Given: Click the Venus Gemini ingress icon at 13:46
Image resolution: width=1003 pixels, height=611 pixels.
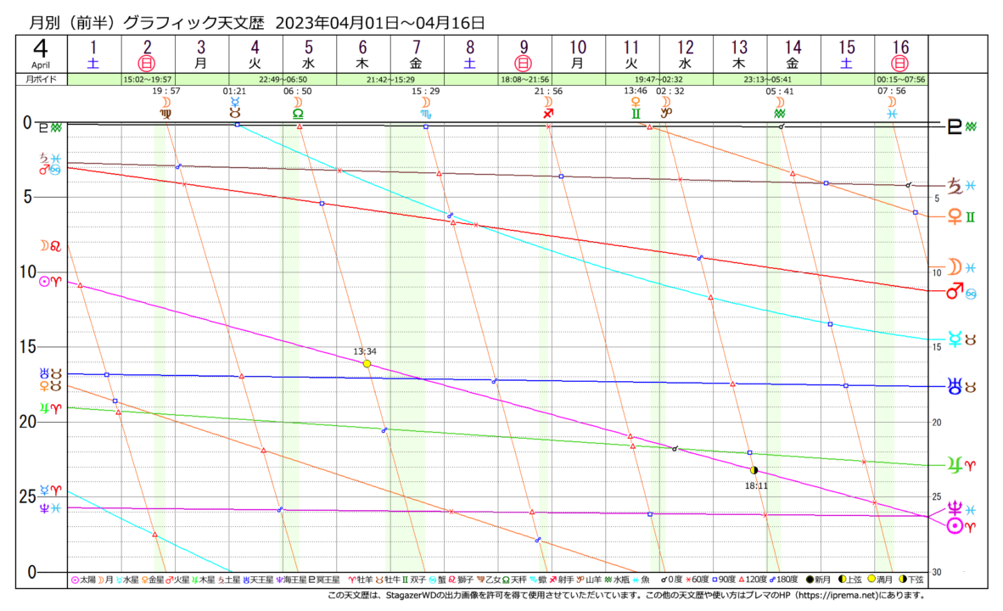Looking at the screenshot, I should (x=634, y=106).
